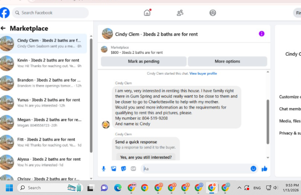
Task: Expand Chat members section
Action: (290, 109)
